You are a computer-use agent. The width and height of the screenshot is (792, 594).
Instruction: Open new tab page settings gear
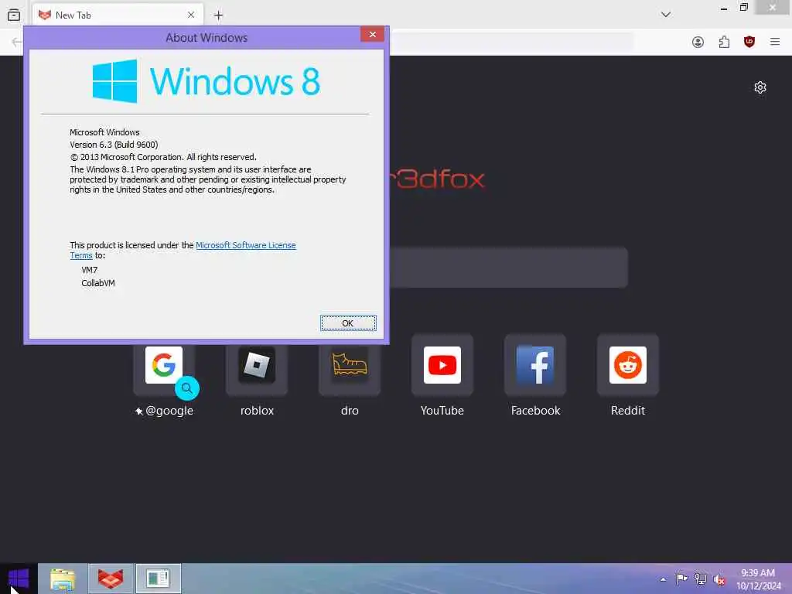point(760,87)
